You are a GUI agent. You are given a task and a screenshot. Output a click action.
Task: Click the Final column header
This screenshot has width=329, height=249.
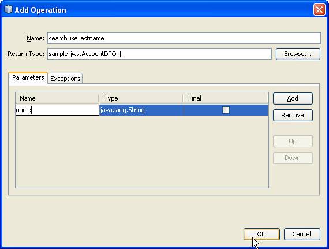[226, 98]
